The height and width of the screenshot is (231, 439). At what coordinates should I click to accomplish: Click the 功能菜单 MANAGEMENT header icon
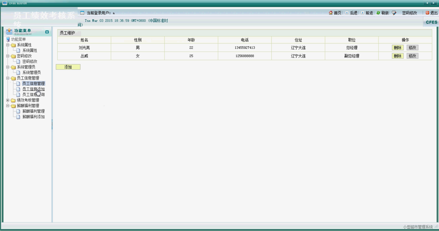point(9,32)
